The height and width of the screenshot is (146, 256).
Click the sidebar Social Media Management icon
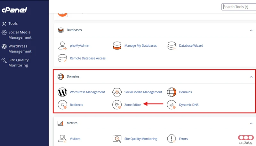click(4, 32)
